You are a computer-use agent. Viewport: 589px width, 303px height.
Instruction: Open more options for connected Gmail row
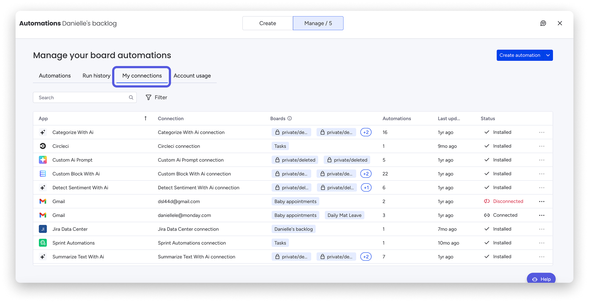[542, 215]
